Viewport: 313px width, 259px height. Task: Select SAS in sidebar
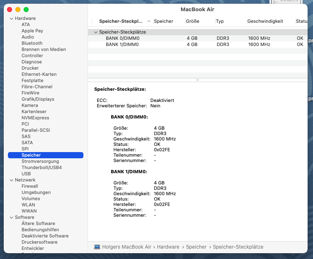tap(26, 136)
